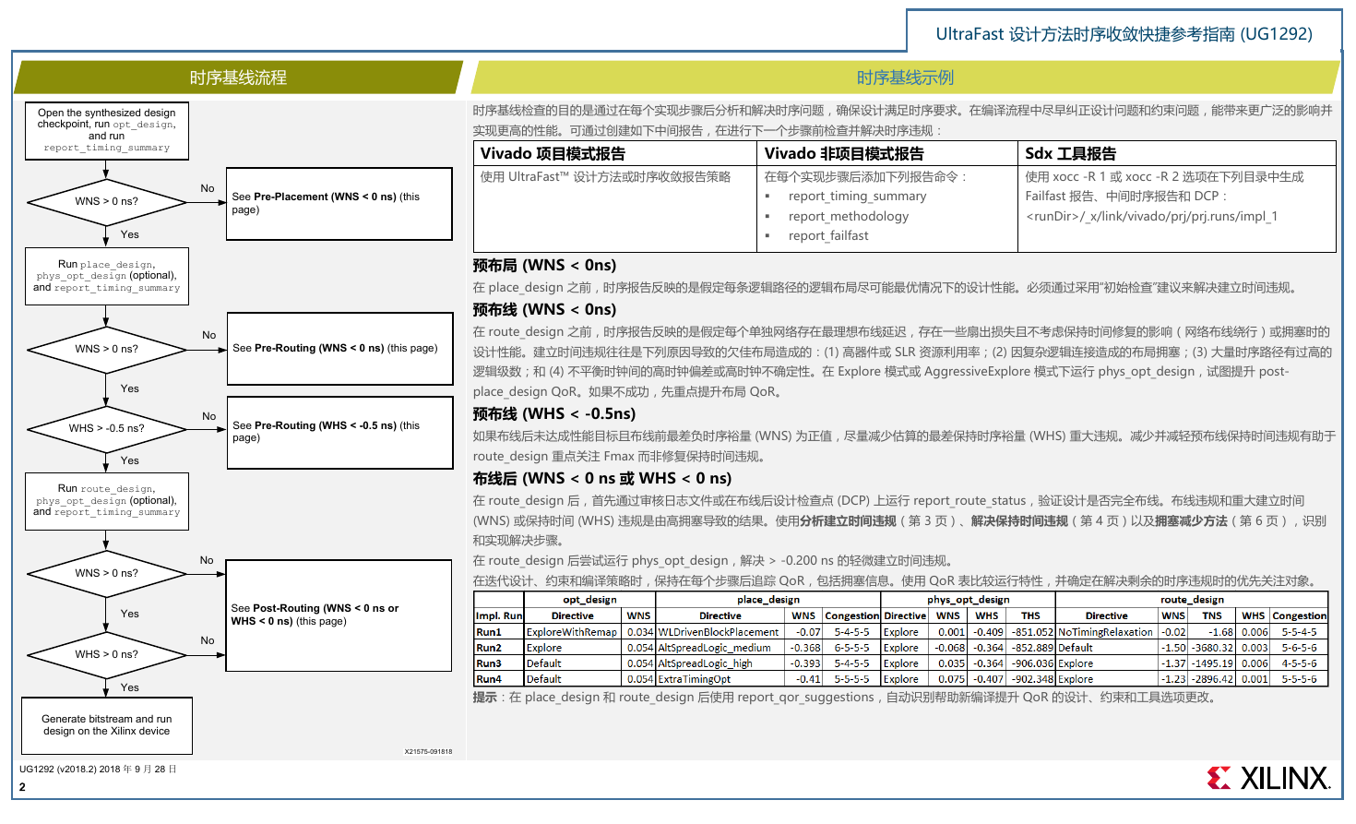This screenshot has width=1356, height=824.
Task: Click the 'Vivado 非项目模式报告' table header
Action: tap(887, 153)
